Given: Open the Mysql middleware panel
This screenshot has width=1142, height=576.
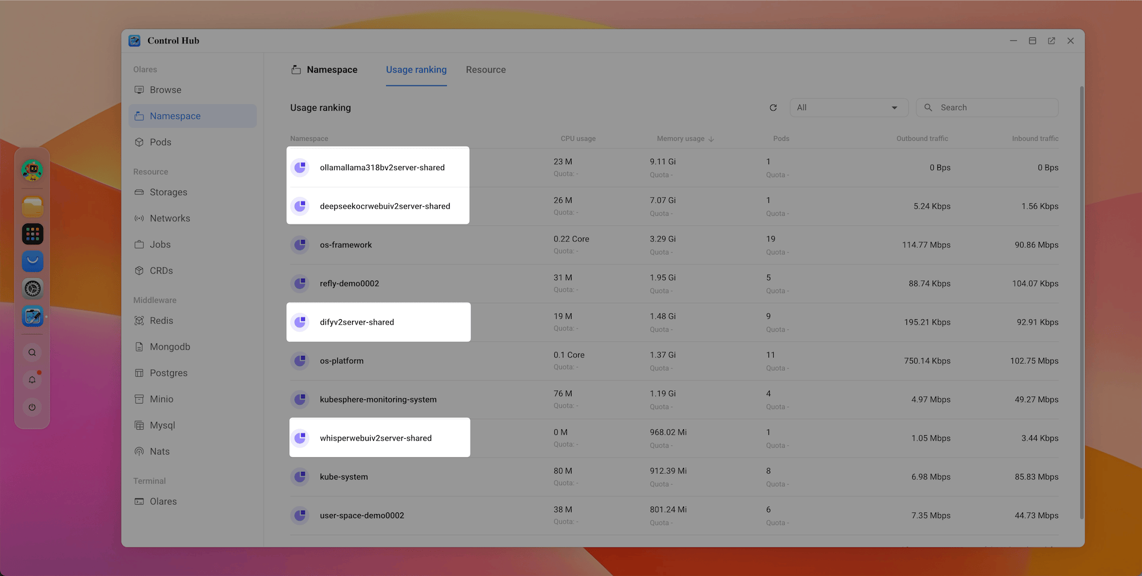Looking at the screenshot, I should (162, 425).
